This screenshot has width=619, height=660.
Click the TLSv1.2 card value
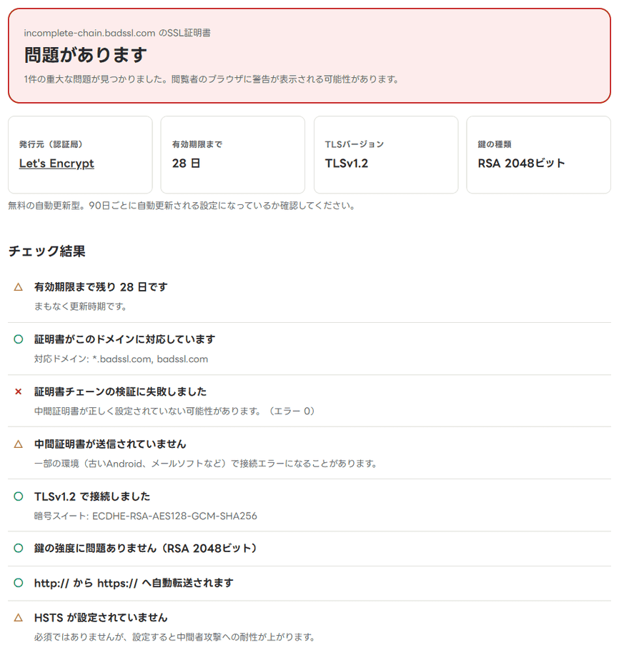[x=347, y=164]
